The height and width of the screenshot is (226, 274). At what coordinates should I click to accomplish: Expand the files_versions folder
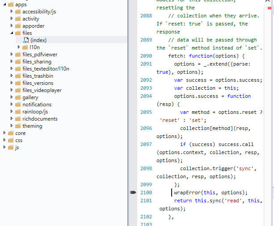coord(12,83)
